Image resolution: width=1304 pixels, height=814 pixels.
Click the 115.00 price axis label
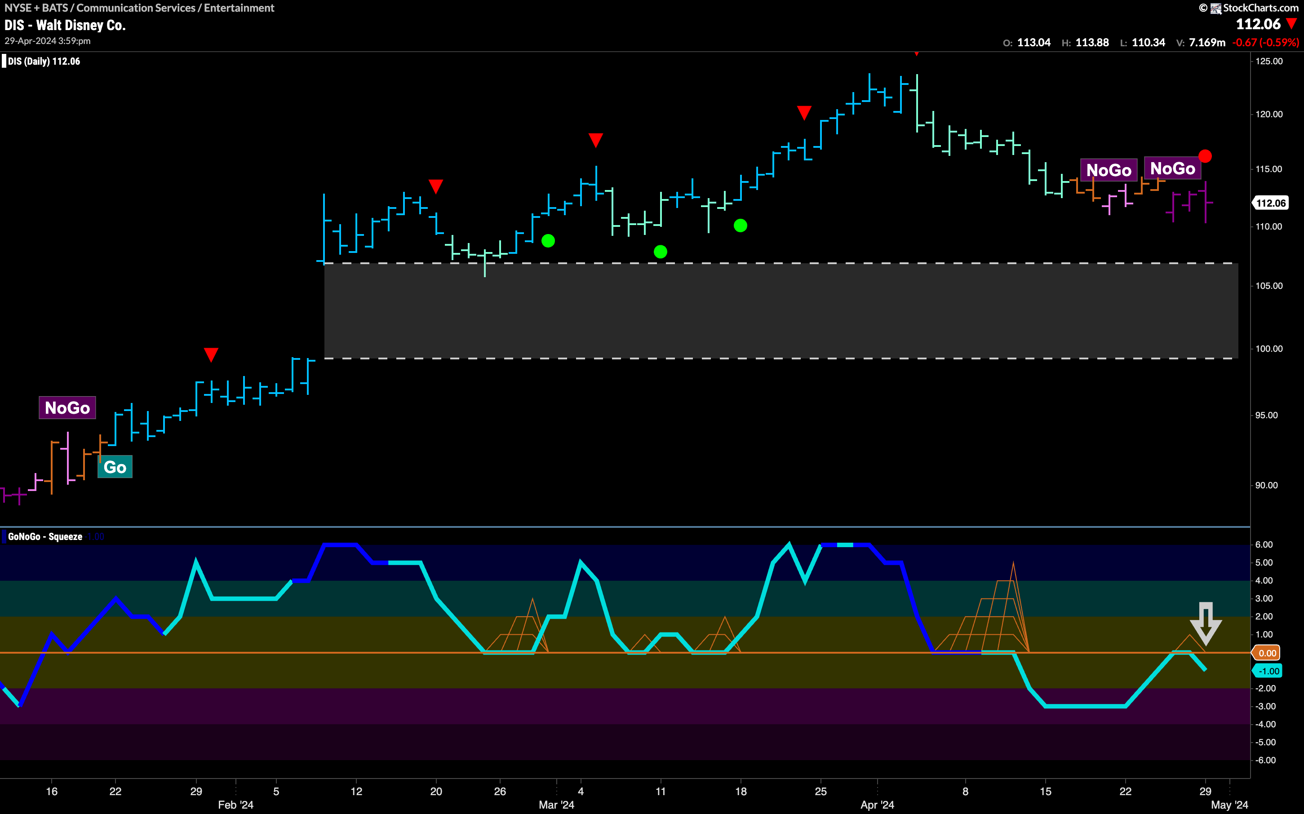[x=1269, y=169]
